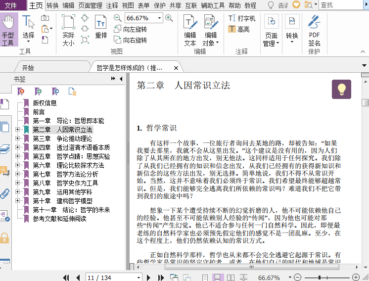
Task: Click the Edit Text (编辑文本) icon
Action: (190, 30)
